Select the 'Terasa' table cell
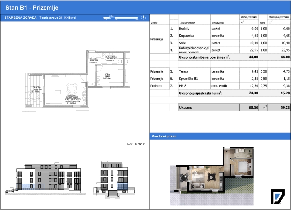This screenshot has height=210, width=291. 194,71
